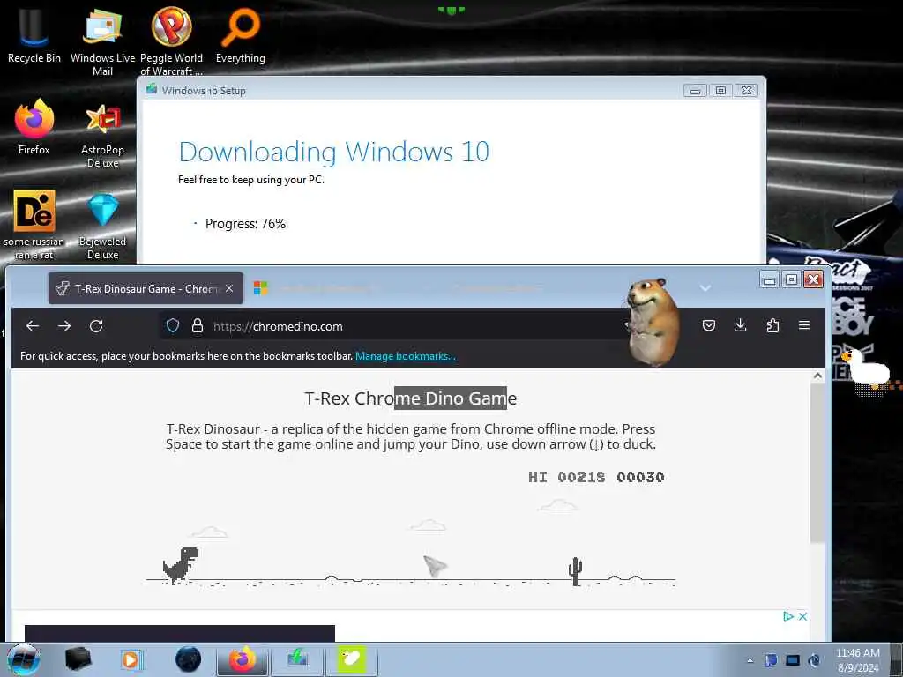Screen dimensions: 903x677
Task: Click the page scrollbar up arrow
Action: pos(817,376)
